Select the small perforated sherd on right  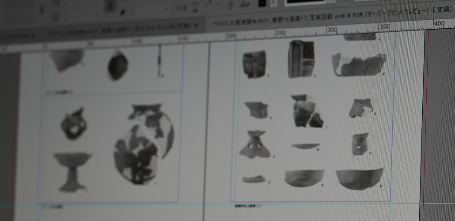(360, 144)
